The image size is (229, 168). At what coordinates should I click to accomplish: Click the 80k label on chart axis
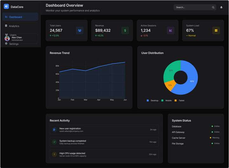[x=57, y=66]
